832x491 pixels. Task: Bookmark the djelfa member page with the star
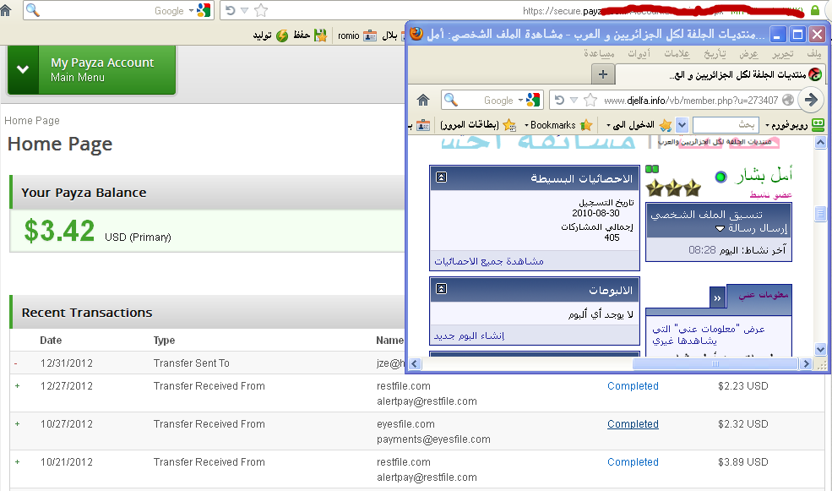(x=590, y=100)
